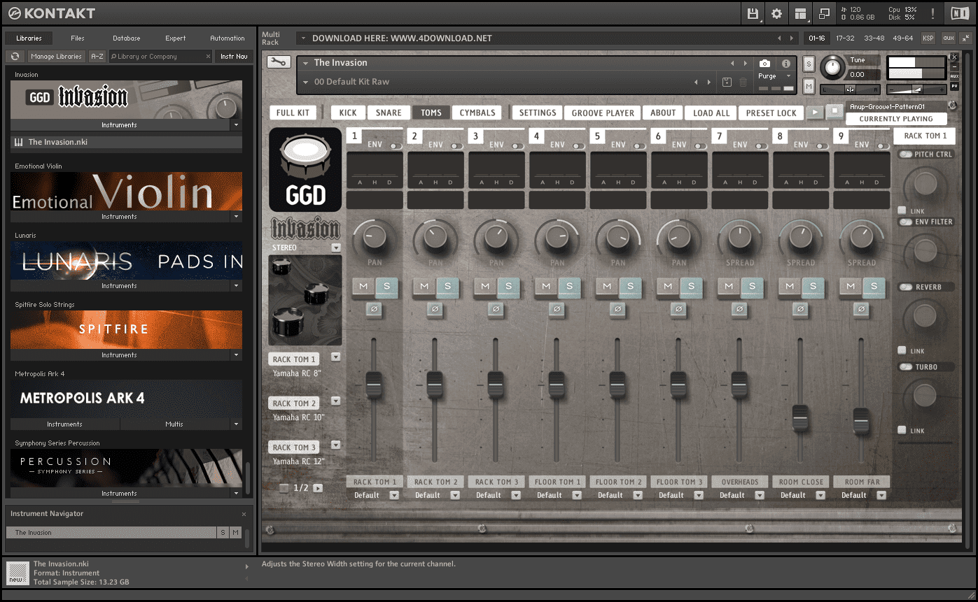The height and width of the screenshot is (602, 978).
Task: Click the RACK TOM 1 channel fader handle
Action: (374, 385)
